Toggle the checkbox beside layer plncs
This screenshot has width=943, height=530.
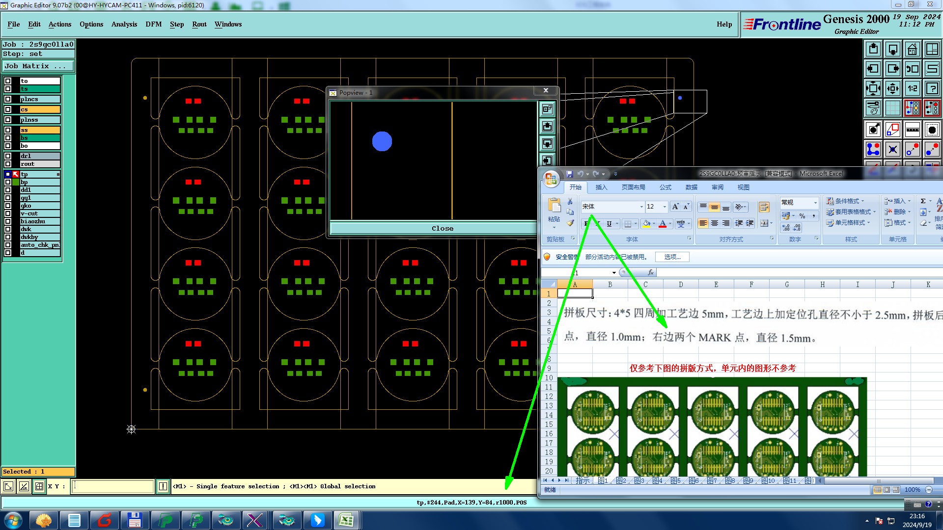pyautogui.click(x=8, y=99)
